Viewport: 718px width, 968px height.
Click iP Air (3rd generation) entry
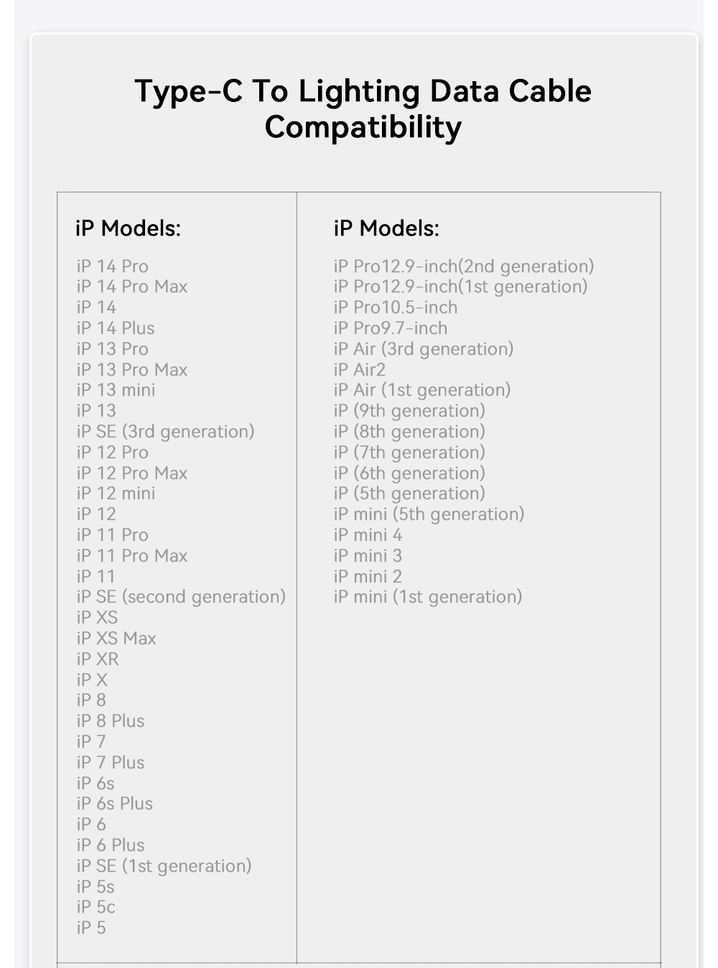point(424,349)
